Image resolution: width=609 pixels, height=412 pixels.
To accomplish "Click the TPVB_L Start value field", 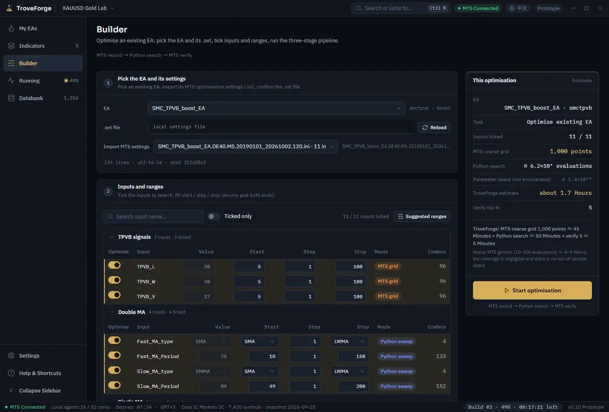I will click(249, 267).
